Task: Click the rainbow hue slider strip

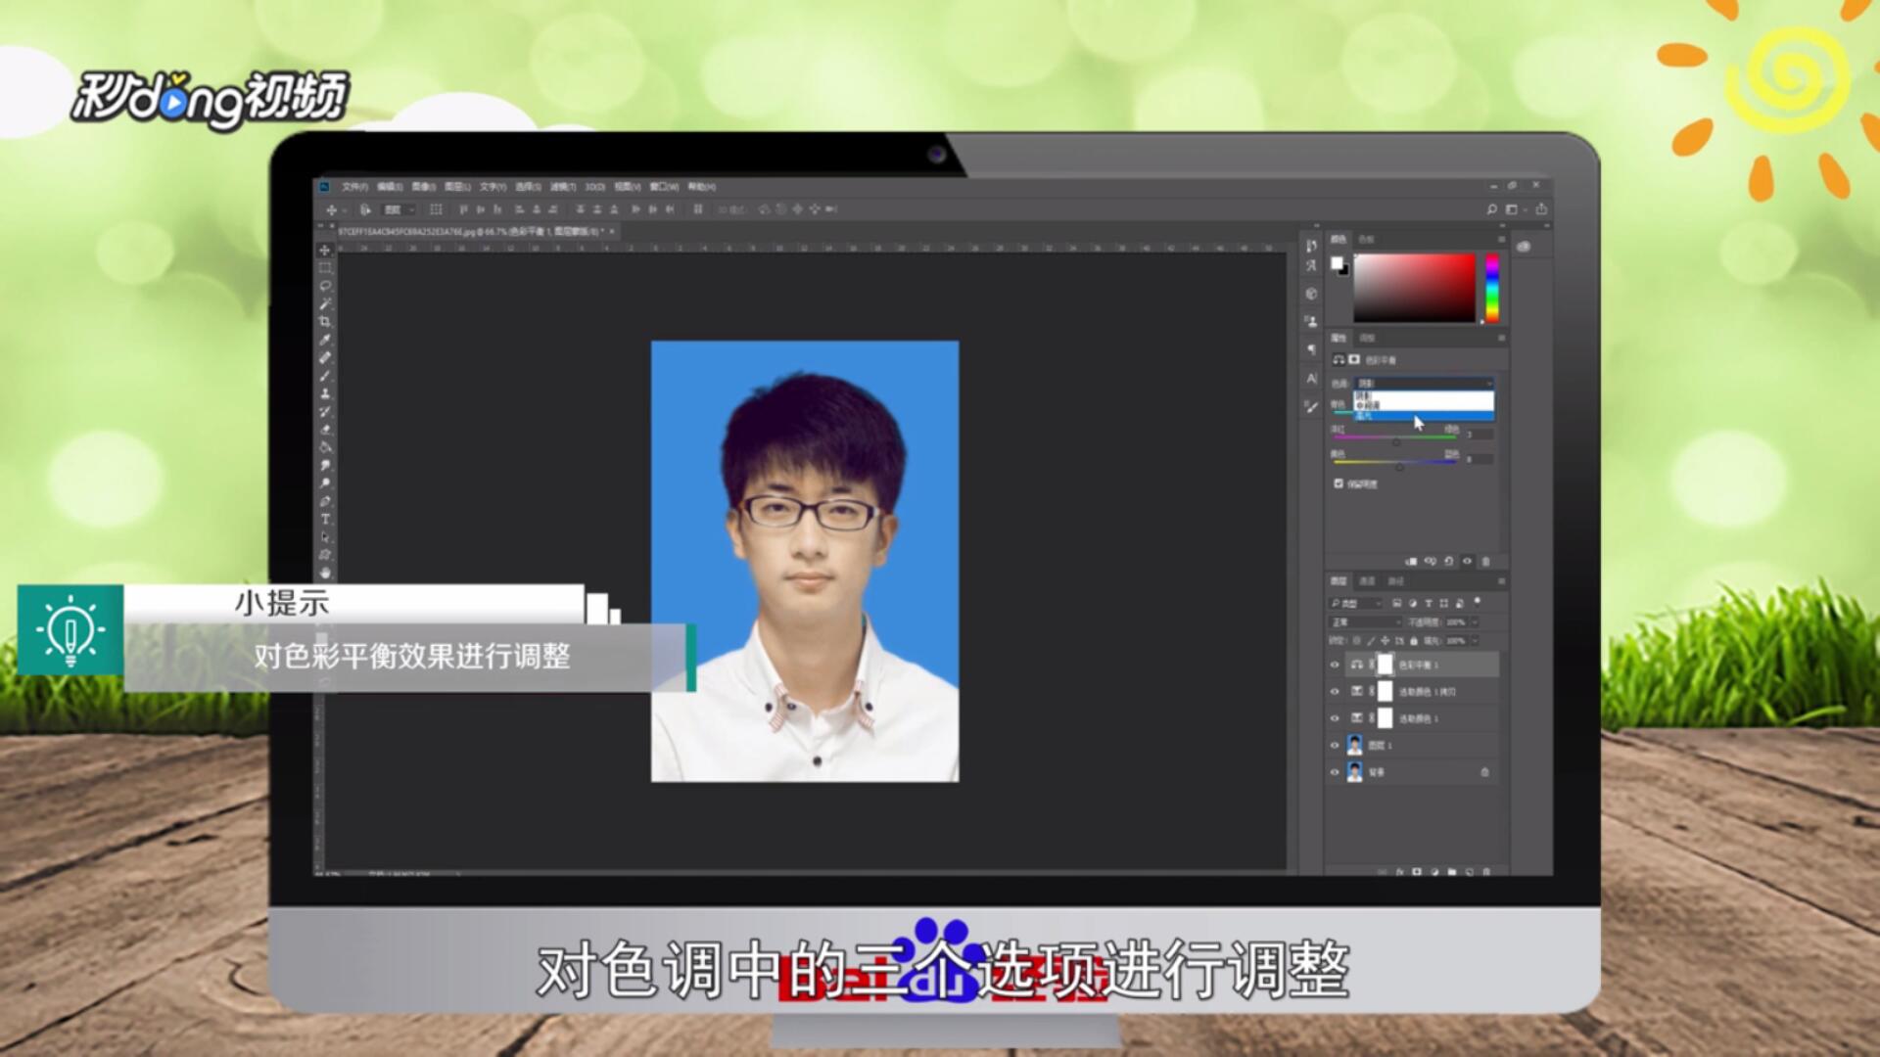Action: [x=1492, y=288]
